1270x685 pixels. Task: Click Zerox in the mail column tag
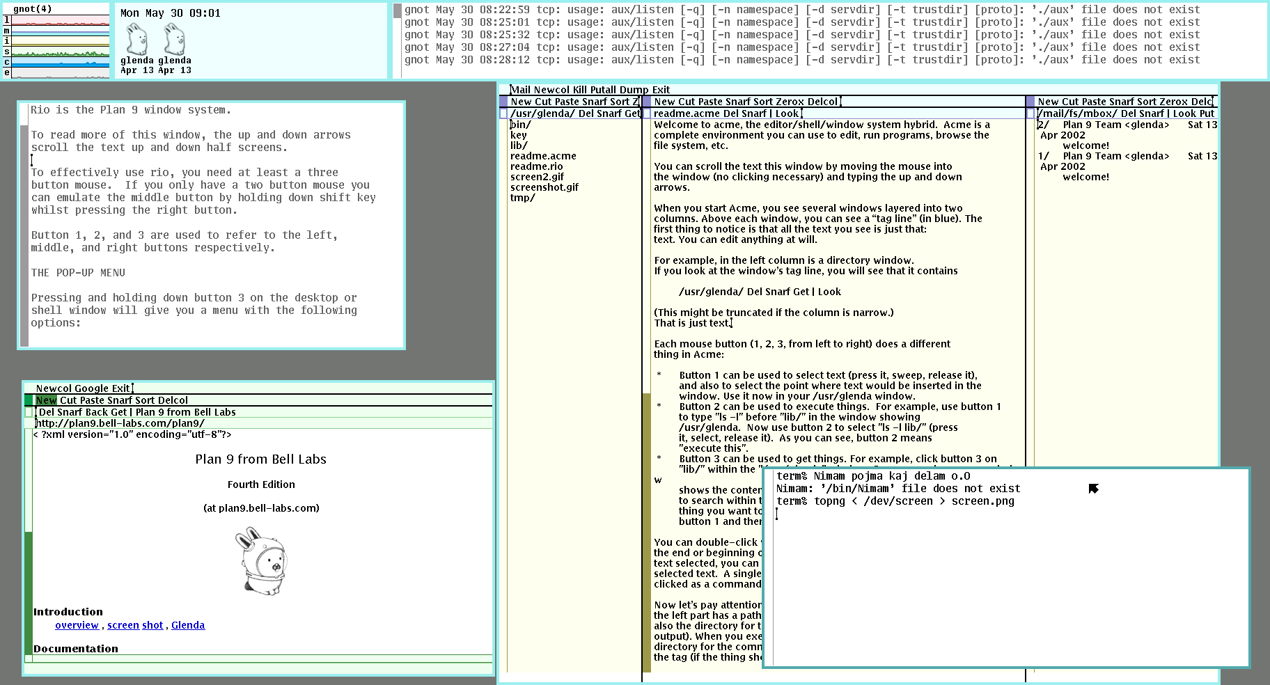[x=1174, y=102]
